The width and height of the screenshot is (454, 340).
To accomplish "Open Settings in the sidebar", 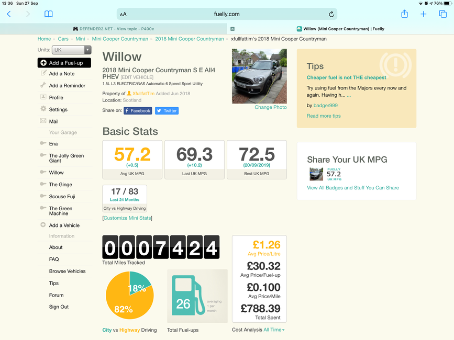I will [58, 109].
